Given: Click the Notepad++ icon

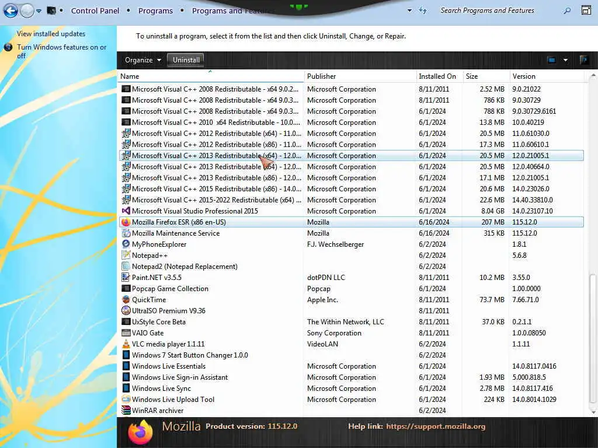Looking at the screenshot, I should pos(126,255).
